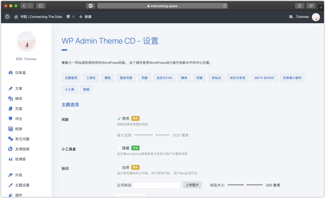The height and width of the screenshot is (198, 325).
Task: Switch to the 工具栏 tab
Action: point(91,78)
